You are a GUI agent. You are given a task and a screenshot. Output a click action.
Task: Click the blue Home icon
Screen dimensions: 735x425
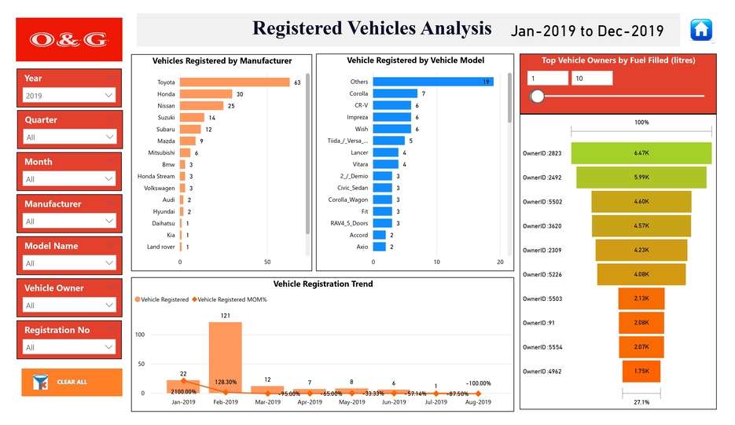[x=701, y=30]
